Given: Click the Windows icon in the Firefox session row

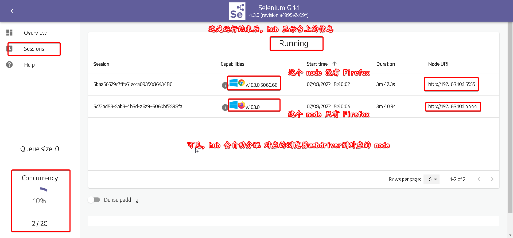Looking at the screenshot, I should [234, 105].
